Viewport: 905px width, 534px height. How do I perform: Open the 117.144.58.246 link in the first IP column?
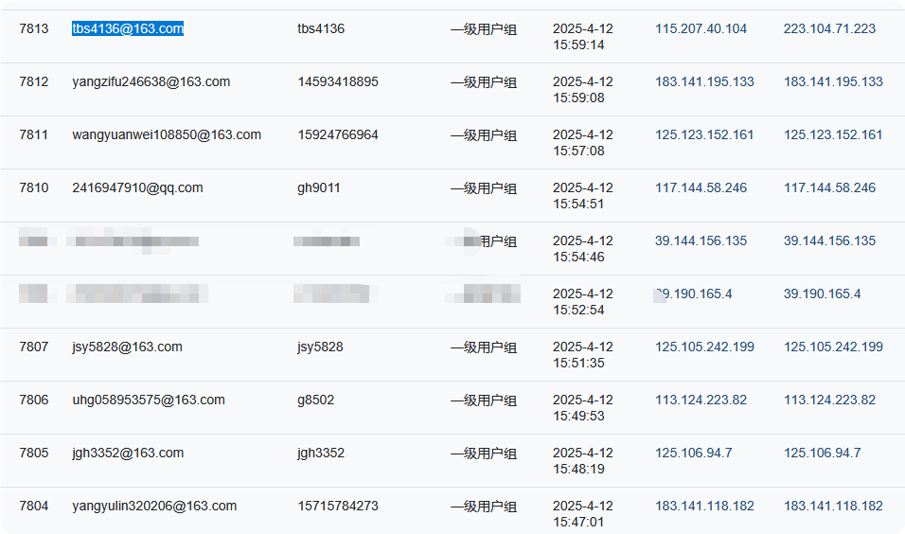pyautogui.click(x=701, y=187)
